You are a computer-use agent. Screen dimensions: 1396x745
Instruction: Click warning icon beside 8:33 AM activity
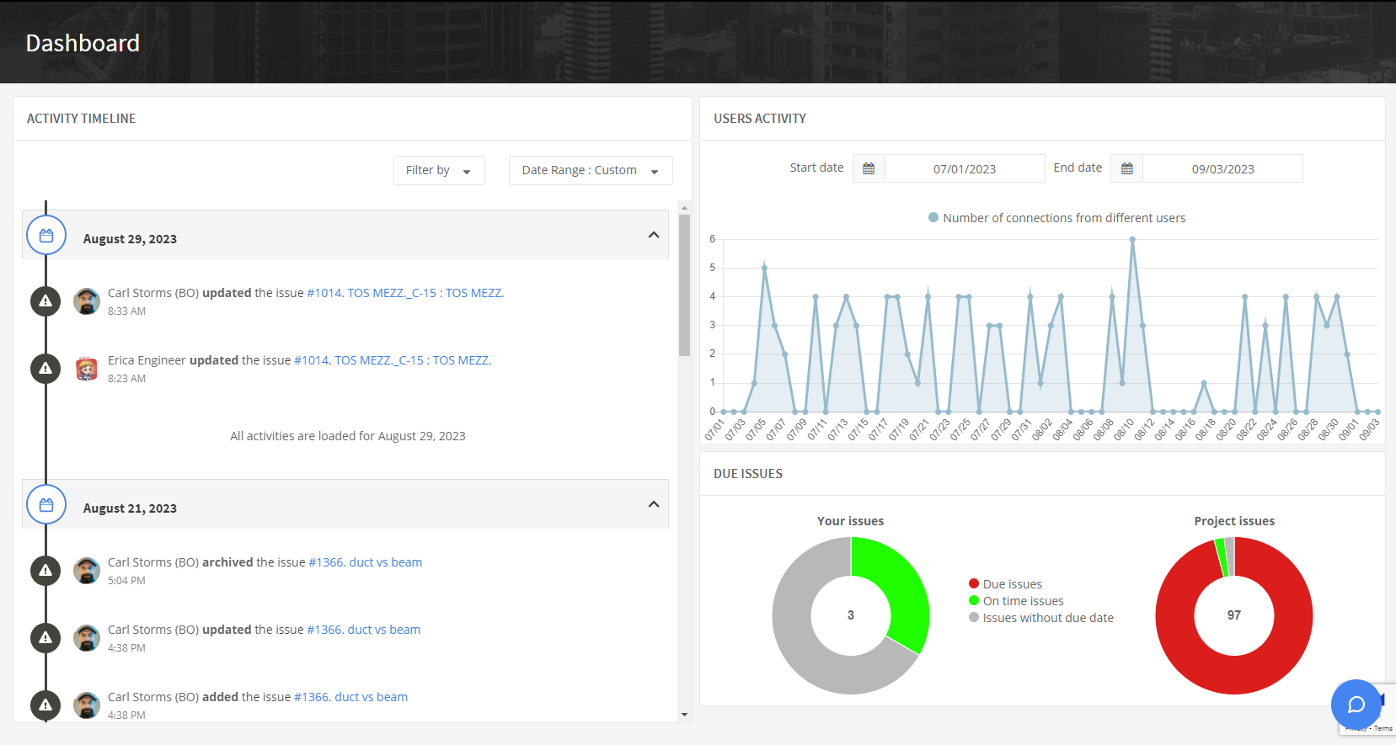[45, 301]
